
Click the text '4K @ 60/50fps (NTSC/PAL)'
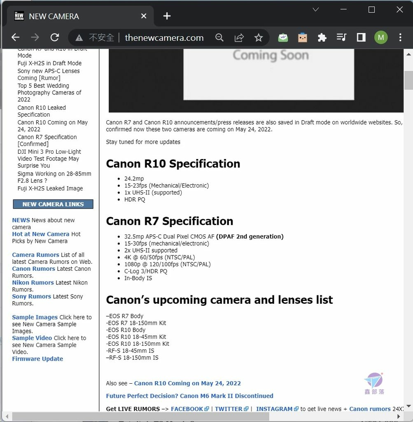(159, 257)
